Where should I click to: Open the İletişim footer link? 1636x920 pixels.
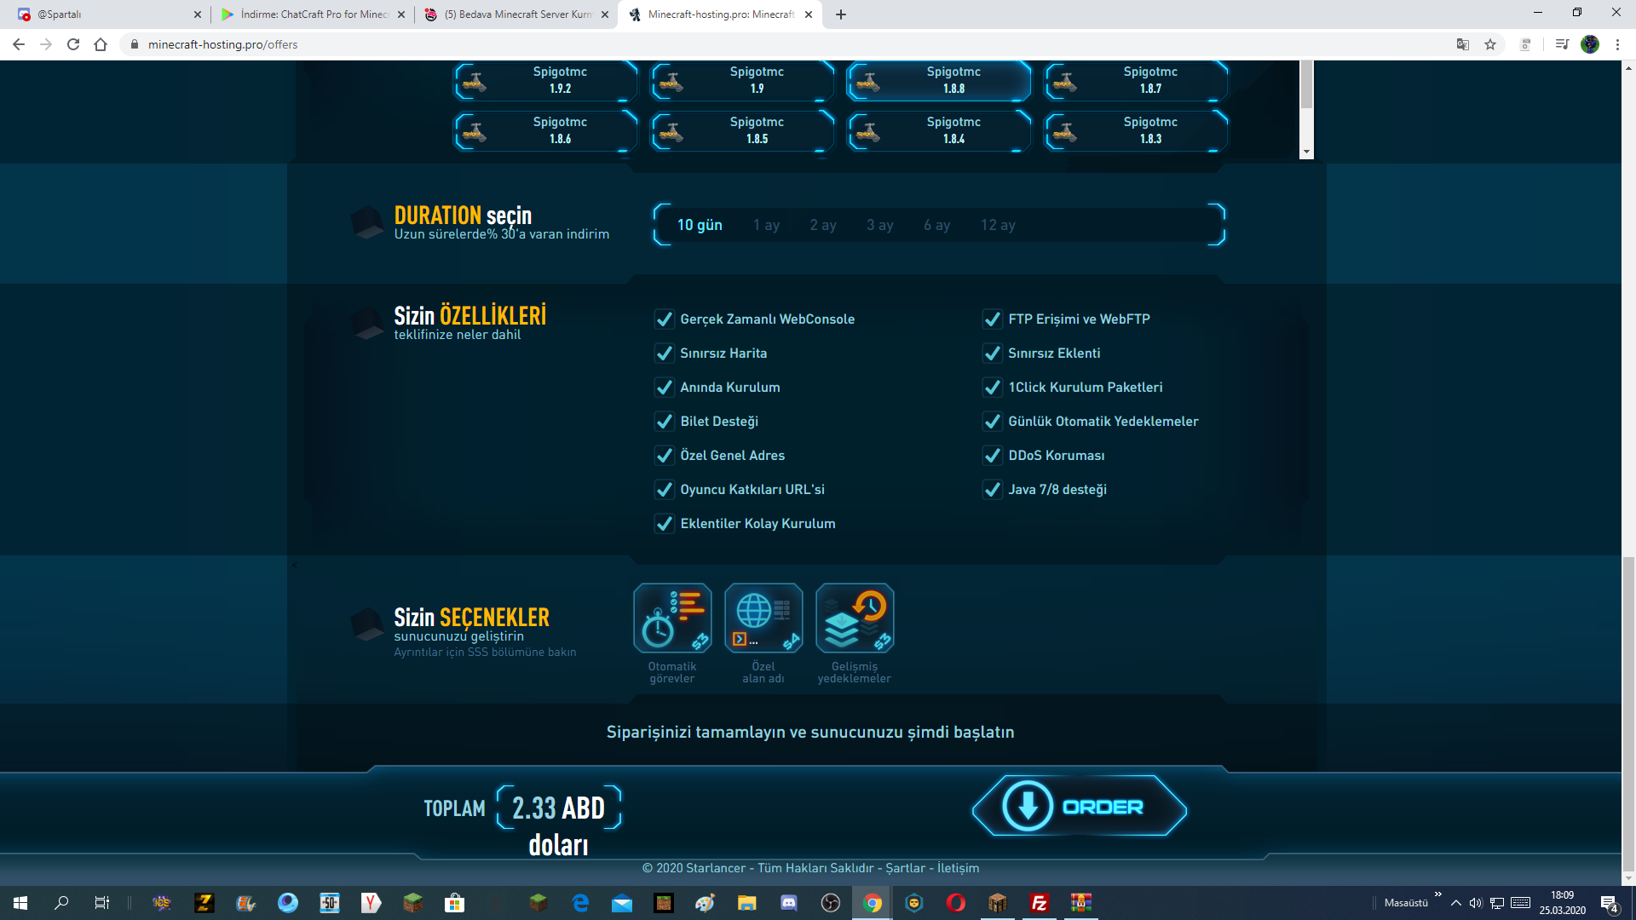tap(958, 868)
